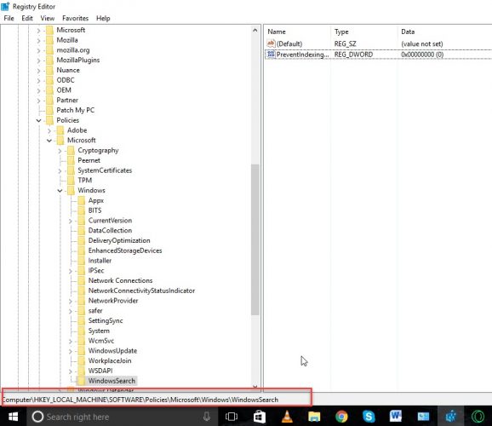Click the 0x00000000 (0) data cell
This screenshot has width=492, height=426.
click(x=422, y=55)
